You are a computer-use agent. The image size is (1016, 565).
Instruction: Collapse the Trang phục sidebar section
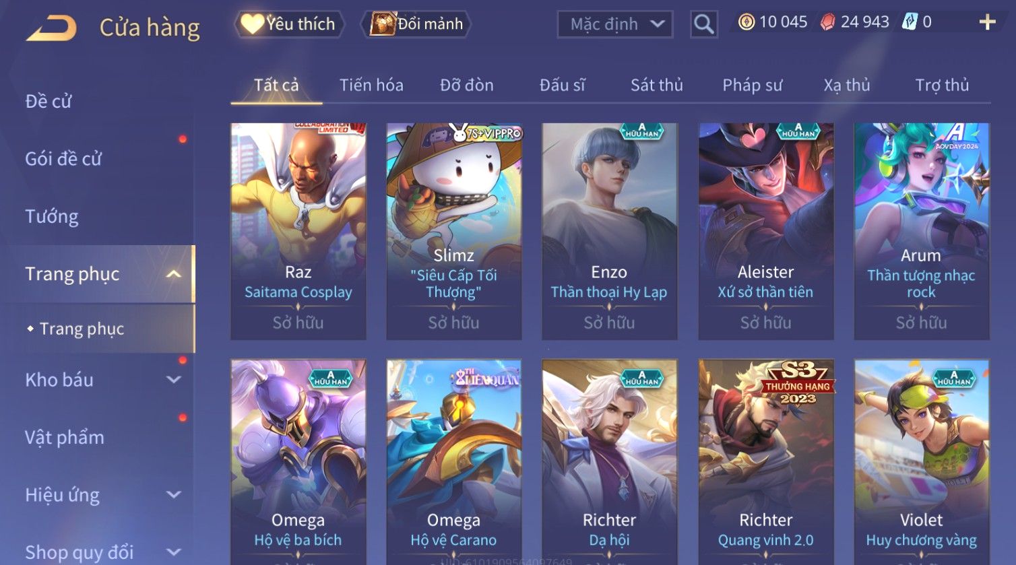(x=173, y=274)
